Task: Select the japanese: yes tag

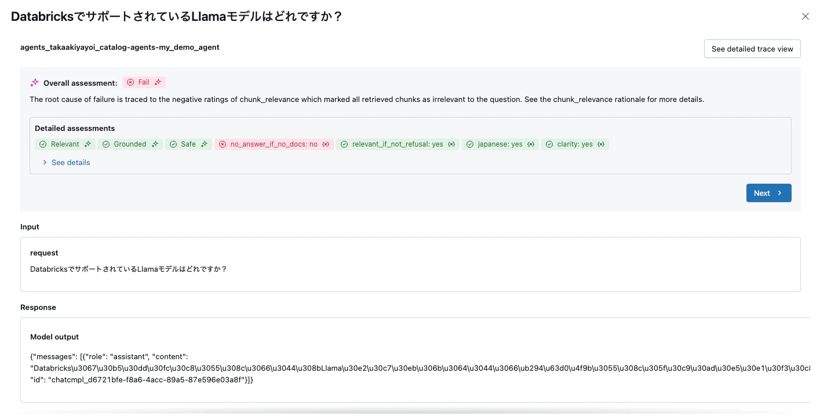Action: pos(500,144)
